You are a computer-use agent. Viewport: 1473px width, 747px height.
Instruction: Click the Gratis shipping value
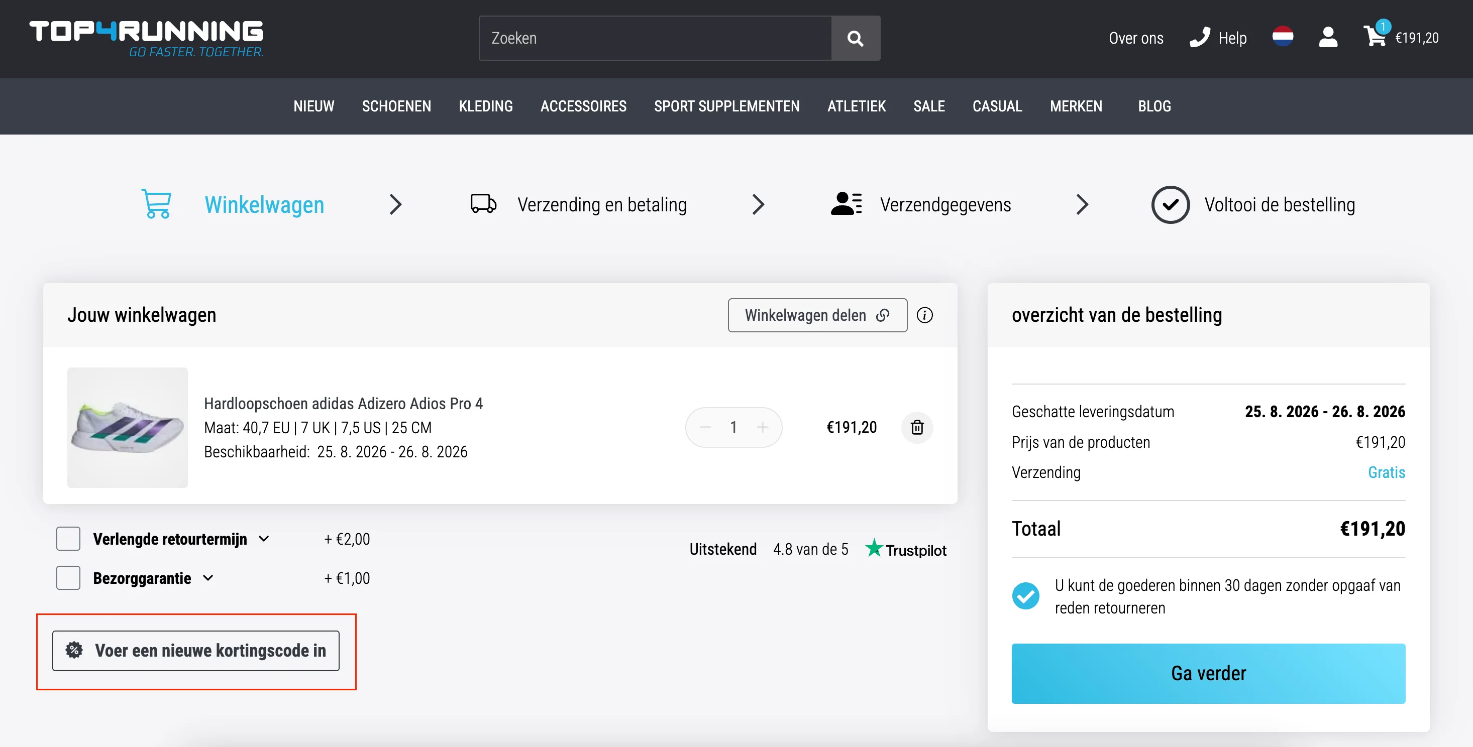(x=1386, y=472)
